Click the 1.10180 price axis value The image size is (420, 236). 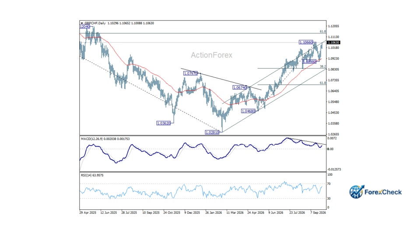point(334,48)
